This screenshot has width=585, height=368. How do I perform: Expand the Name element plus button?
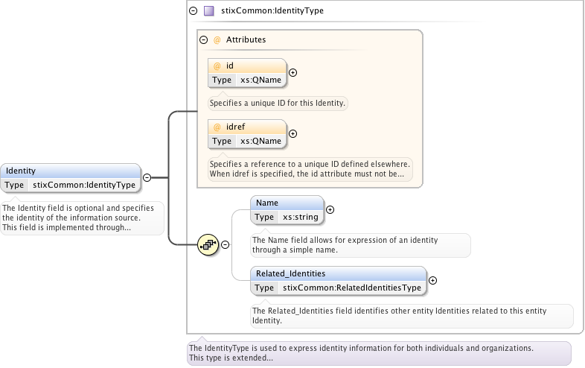click(x=330, y=209)
